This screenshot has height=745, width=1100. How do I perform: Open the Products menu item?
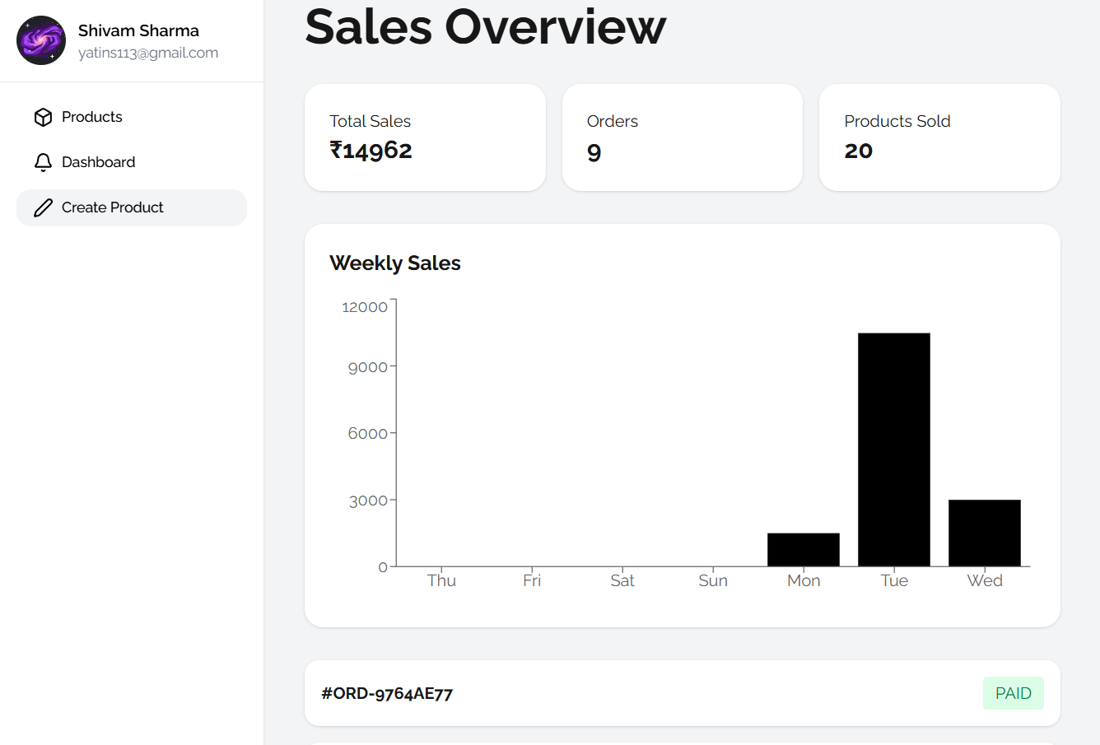[x=91, y=117]
